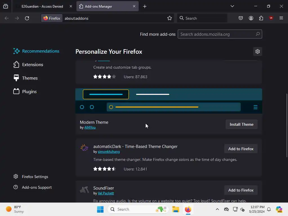
Task: Click the Firefox taskbar icon
Action: pyautogui.click(x=188, y=209)
